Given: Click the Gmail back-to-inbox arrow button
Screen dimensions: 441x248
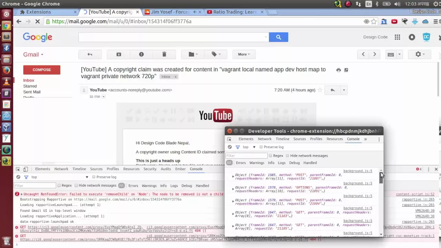Looking at the screenshot, I should click(90, 54).
